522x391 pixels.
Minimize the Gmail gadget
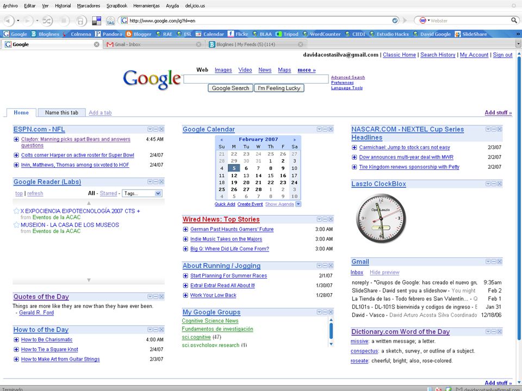tap(494, 261)
